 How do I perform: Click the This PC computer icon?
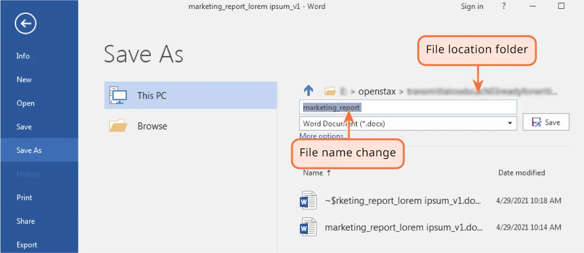pos(118,95)
